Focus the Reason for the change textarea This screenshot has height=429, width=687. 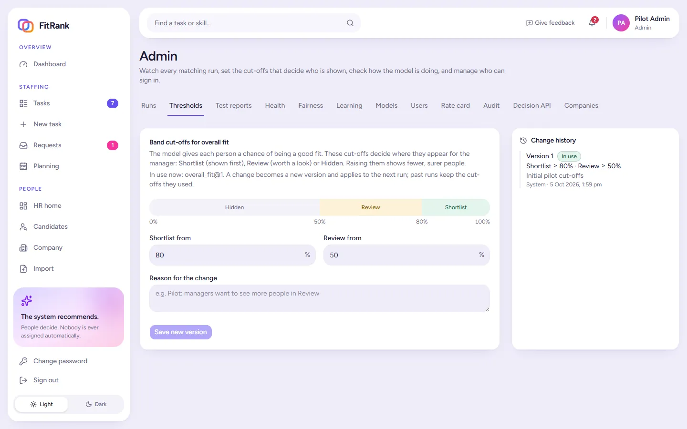pyautogui.click(x=320, y=298)
